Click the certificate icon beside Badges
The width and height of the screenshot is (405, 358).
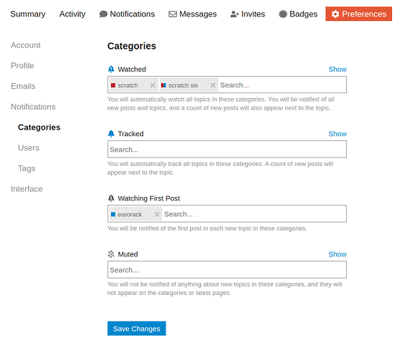pos(283,14)
